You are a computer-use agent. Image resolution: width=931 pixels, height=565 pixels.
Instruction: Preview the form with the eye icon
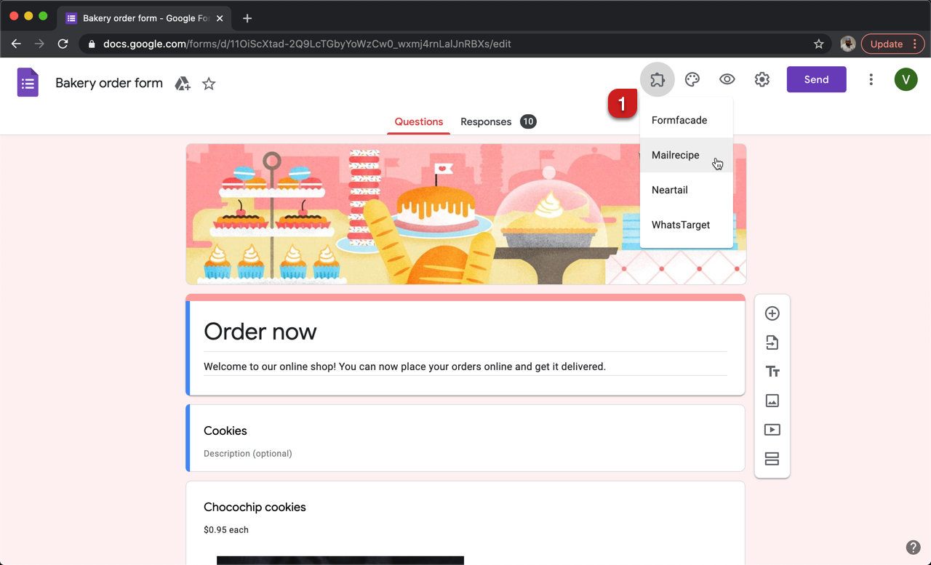coord(727,79)
